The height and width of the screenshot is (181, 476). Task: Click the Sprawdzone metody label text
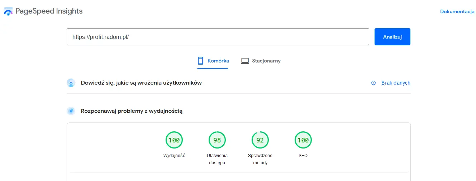pos(260,159)
